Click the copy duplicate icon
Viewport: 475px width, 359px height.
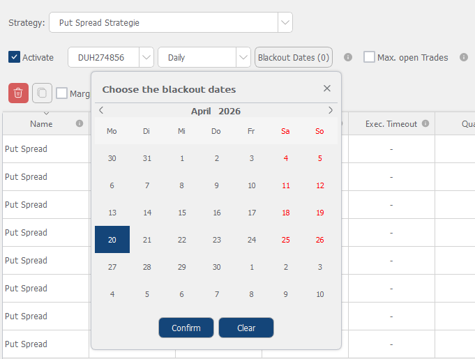(42, 93)
